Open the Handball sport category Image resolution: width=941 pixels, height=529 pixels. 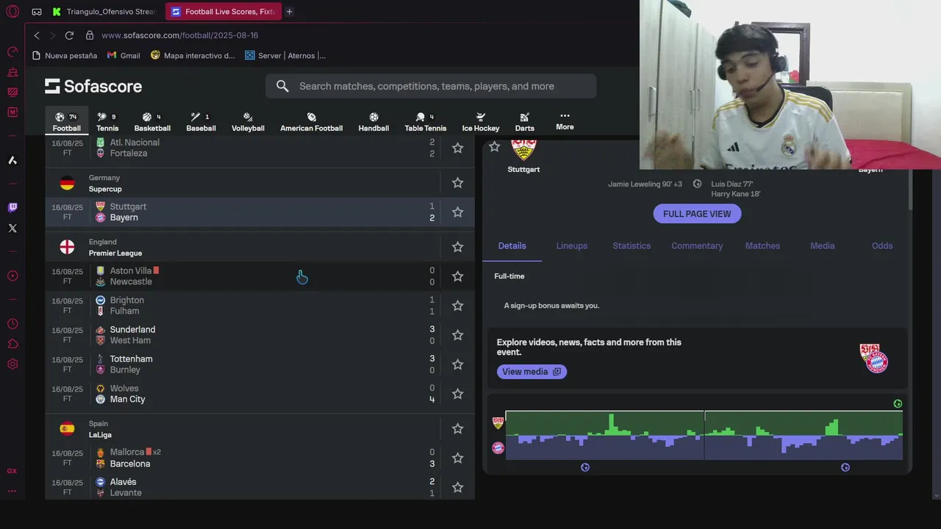(x=373, y=122)
